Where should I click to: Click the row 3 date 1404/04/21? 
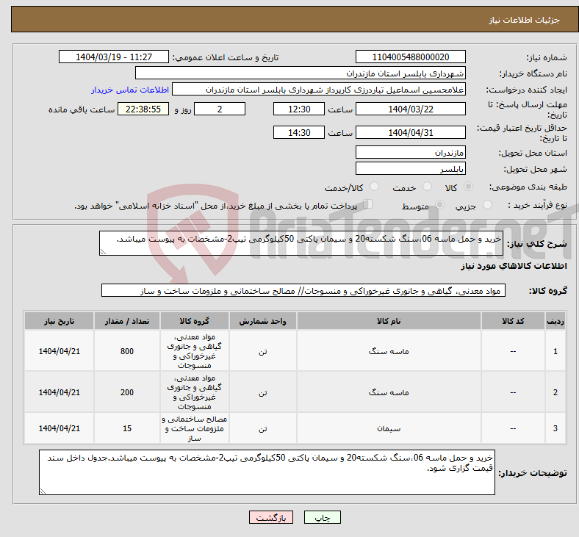point(60,428)
